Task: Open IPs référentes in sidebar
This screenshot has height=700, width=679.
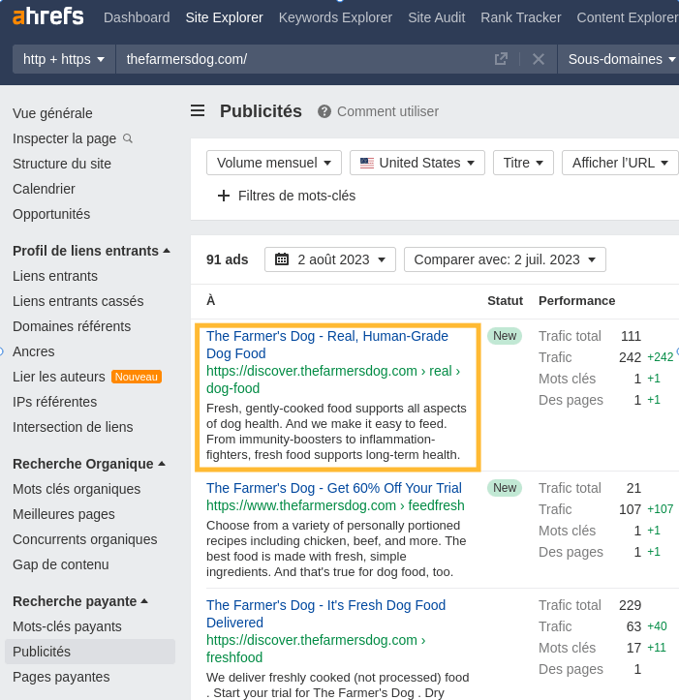Action: [x=54, y=402]
